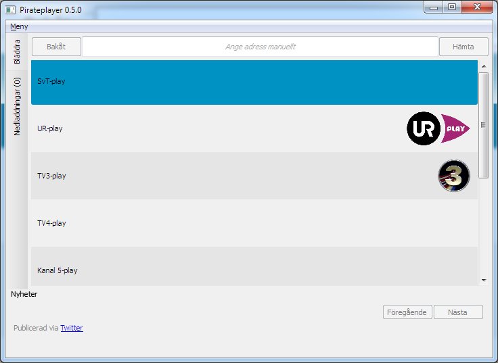Click the Föregående news button
Image resolution: width=498 pixels, height=363 pixels.
407,312
